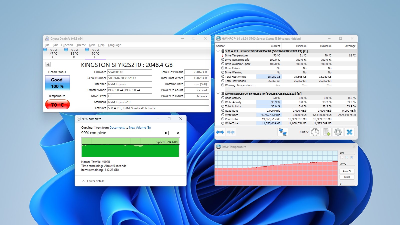Viewport: 400px width, 225px height.
Task: Pause the file copy operation
Action: point(166,133)
